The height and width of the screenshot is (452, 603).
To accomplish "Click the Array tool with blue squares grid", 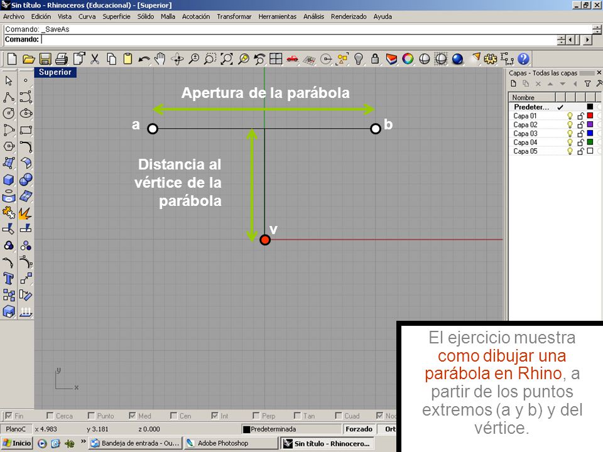I will click(8, 295).
